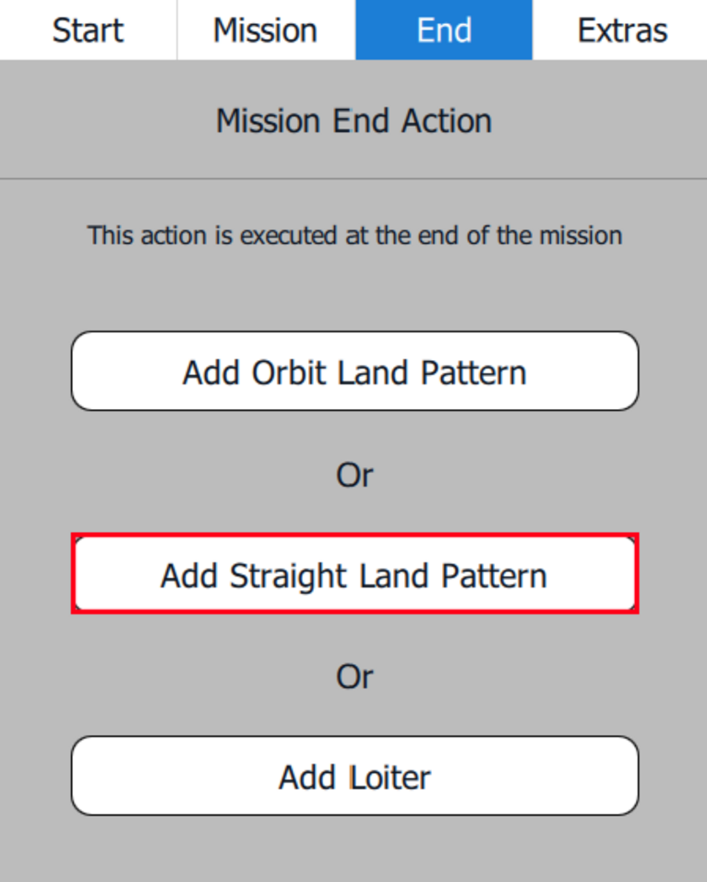The width and height of the screenshot is (707, 882).
Task: Show the mission Start settings tab
Action: (x=88, y=30)
